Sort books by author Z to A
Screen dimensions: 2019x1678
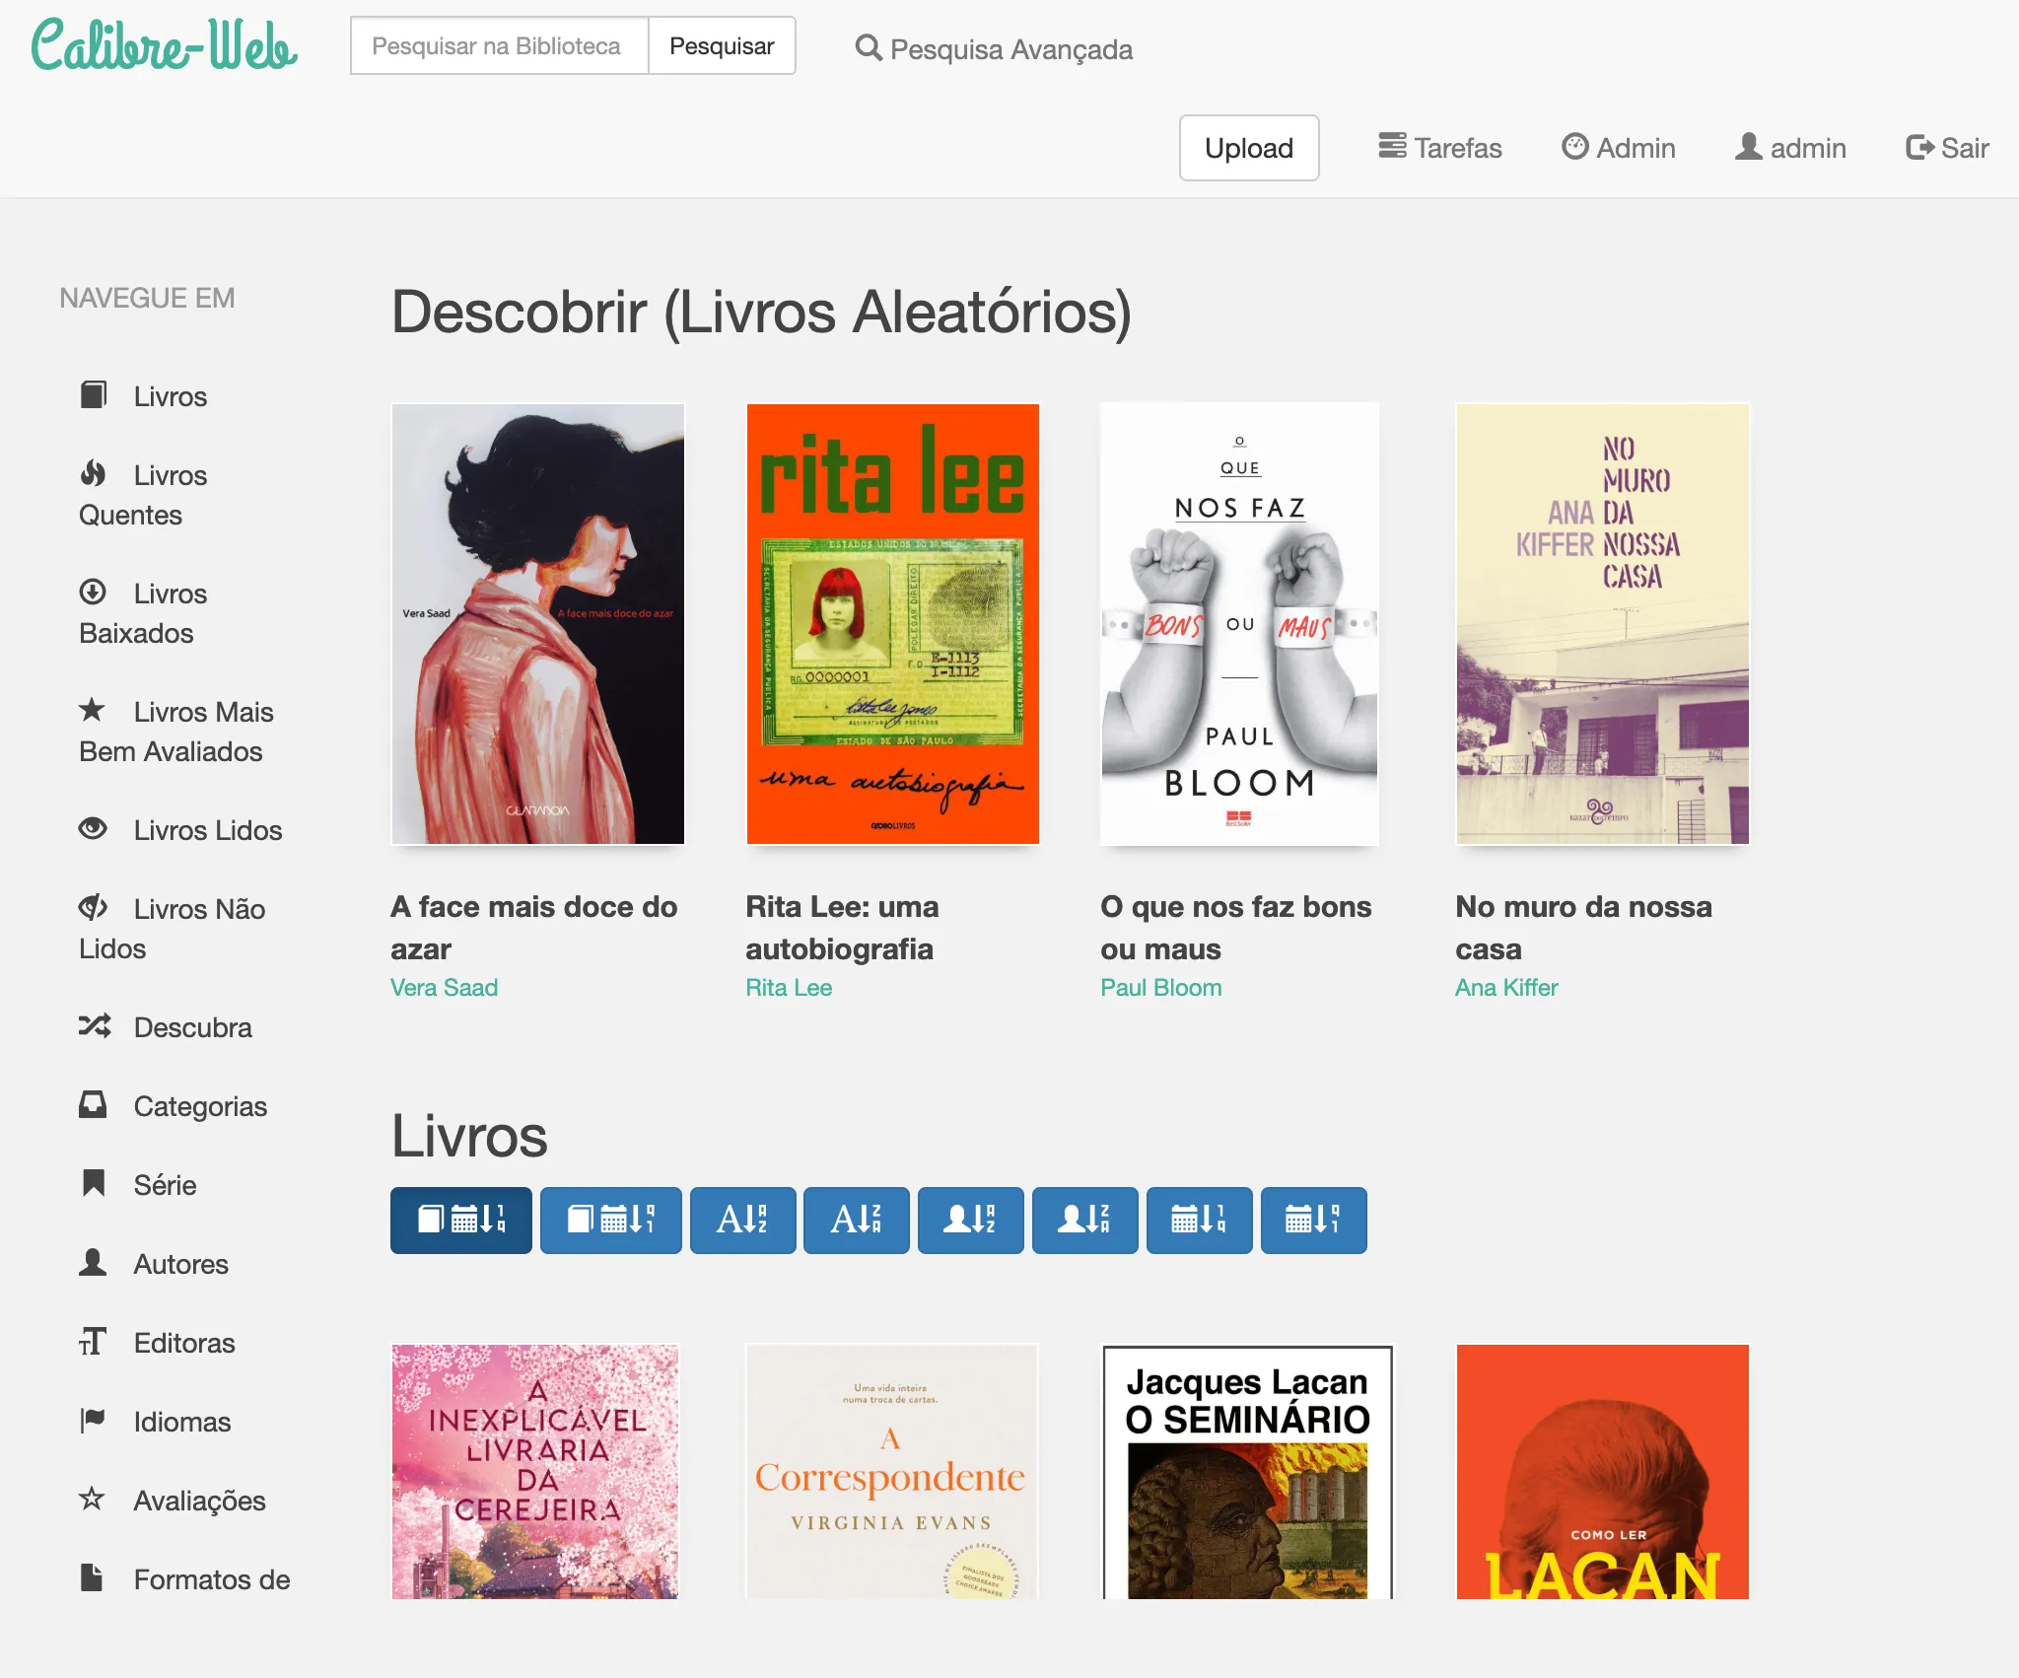(1084, 1220)
